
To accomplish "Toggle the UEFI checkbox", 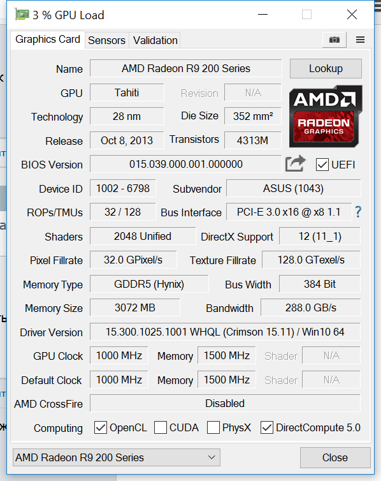I will tap(322, 165).
